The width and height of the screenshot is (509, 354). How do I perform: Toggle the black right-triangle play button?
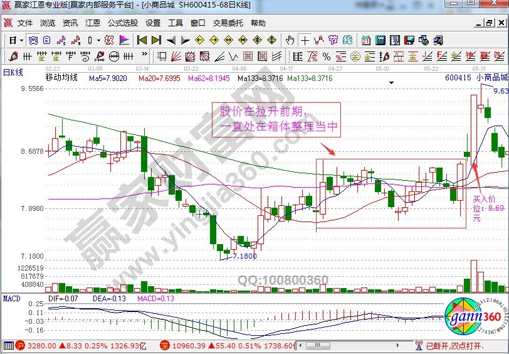click(186, 40)
